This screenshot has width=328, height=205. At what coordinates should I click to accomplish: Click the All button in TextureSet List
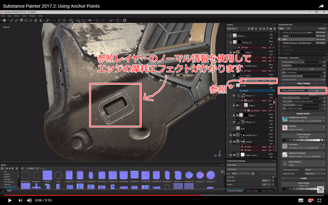[288, 29]
